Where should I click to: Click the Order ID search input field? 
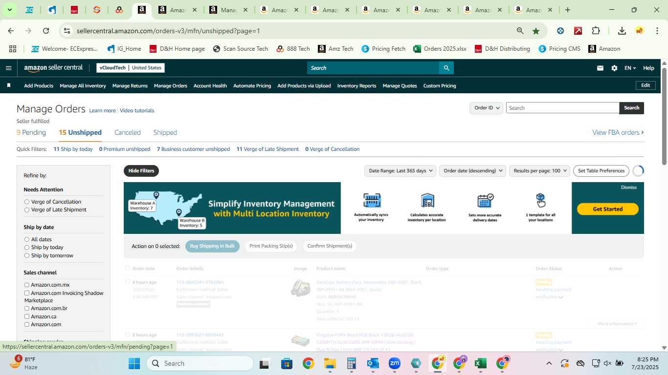562,108
